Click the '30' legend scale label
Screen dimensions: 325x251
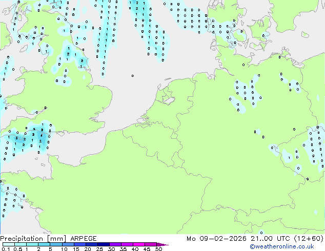point(111,249)
